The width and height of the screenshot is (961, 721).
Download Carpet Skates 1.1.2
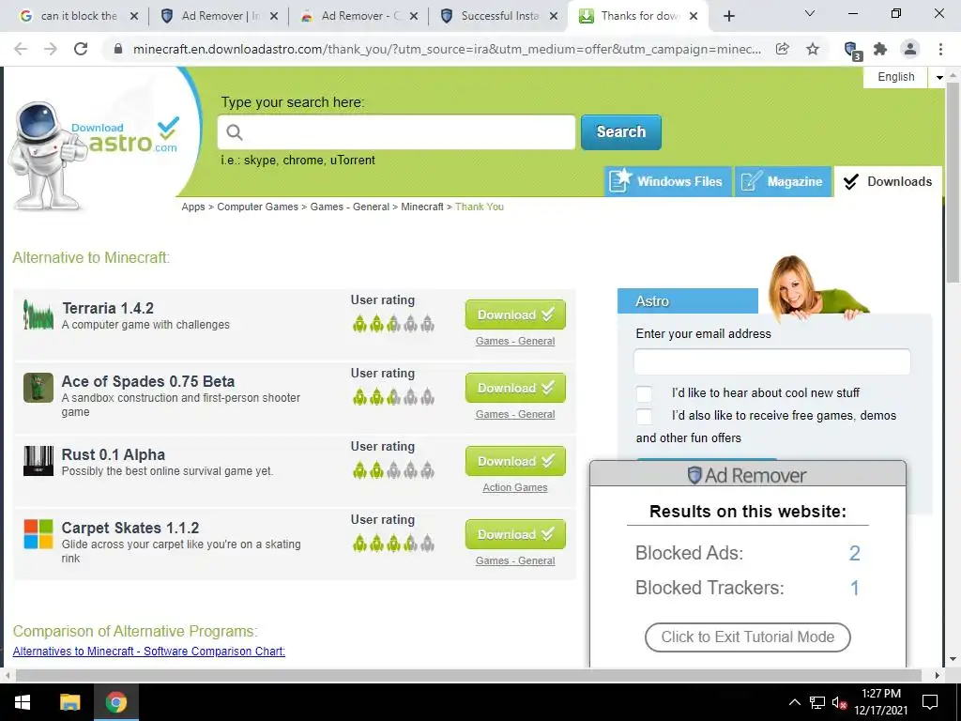coord(515,534)
